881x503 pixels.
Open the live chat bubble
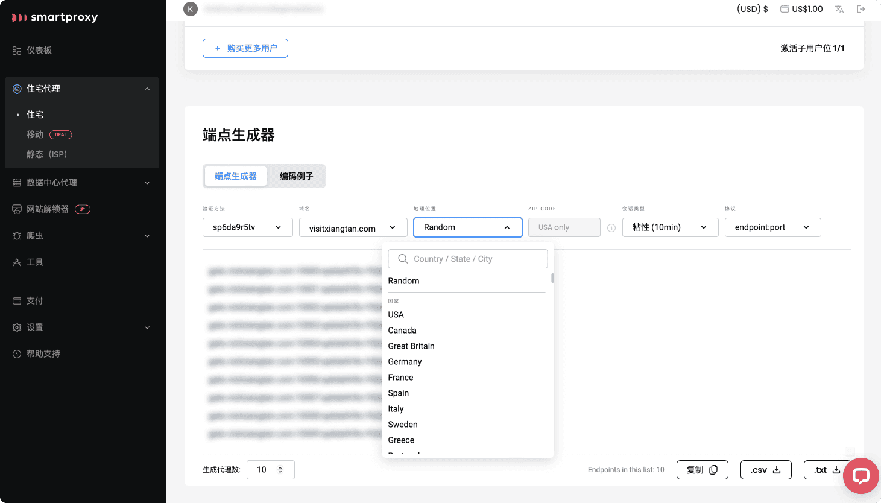coord(860,476)
